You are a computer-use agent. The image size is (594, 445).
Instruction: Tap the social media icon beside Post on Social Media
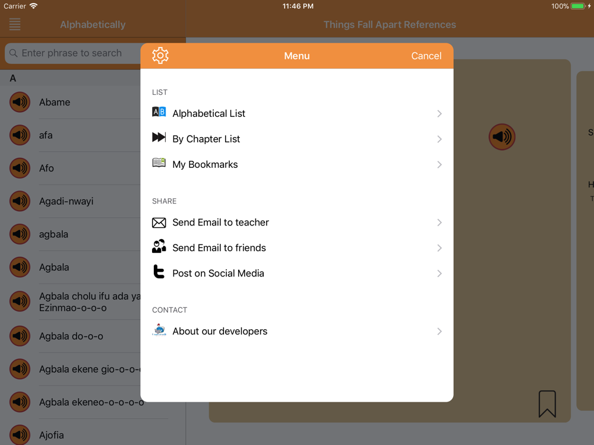(159, 272)
